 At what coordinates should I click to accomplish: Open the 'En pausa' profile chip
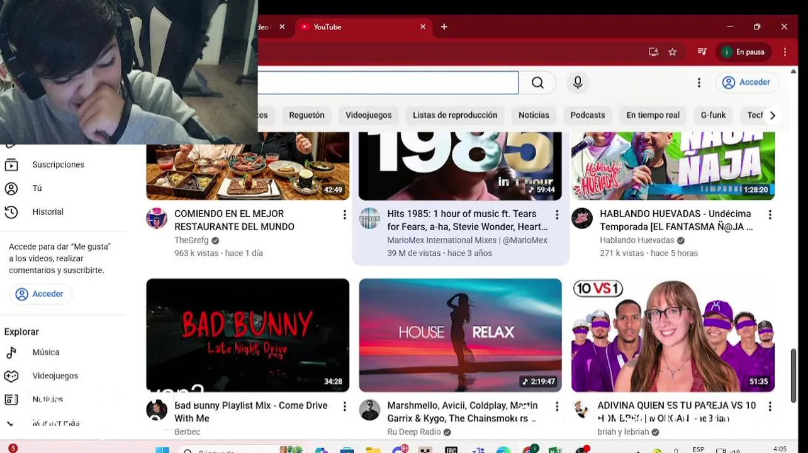744,52
